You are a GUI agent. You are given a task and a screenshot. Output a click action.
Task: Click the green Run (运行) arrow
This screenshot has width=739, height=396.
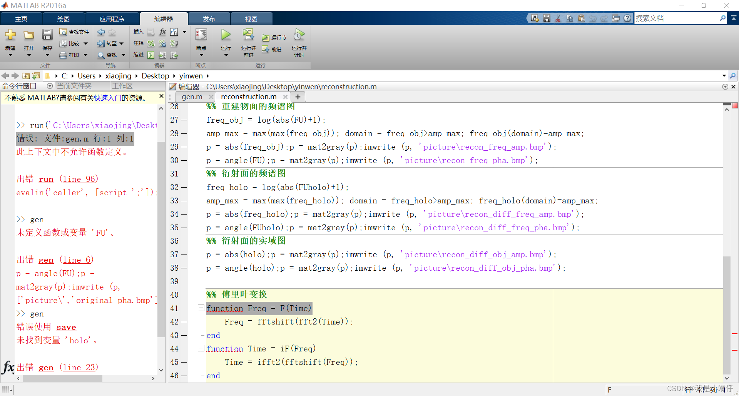pyautogui.click(x=226, y=35)
